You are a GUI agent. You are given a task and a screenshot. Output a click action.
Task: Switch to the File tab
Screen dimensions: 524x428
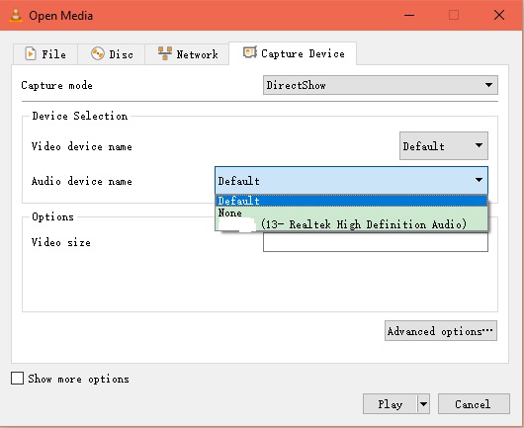coord(45,54)
